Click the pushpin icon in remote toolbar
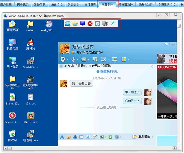 (x=113, y=24)
